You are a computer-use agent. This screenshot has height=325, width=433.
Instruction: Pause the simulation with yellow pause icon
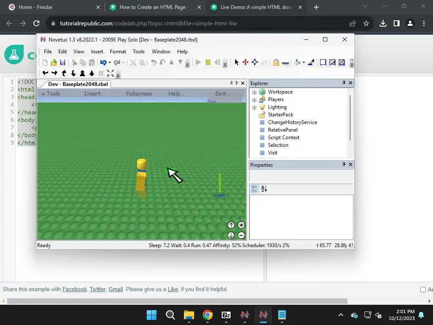coord(208,62)
